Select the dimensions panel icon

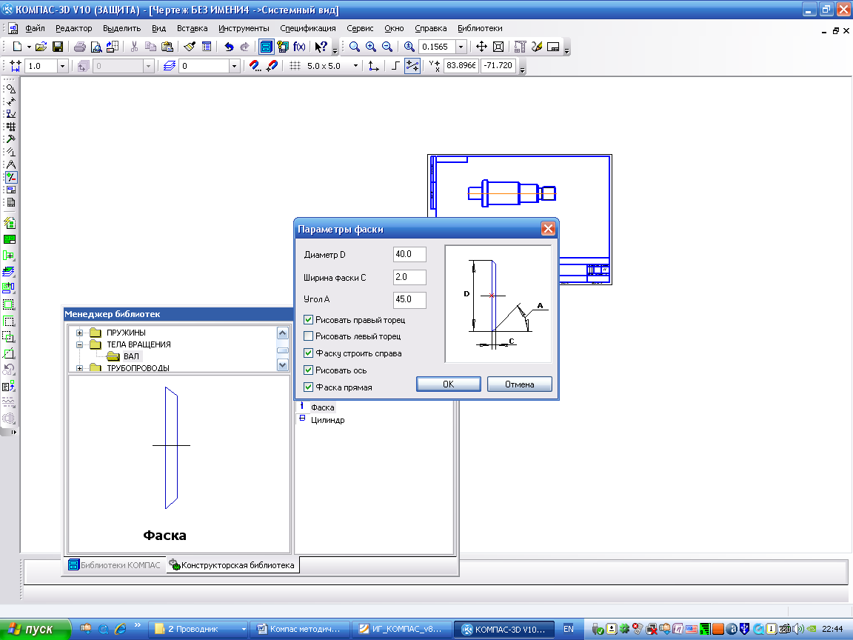coord(11,101)
